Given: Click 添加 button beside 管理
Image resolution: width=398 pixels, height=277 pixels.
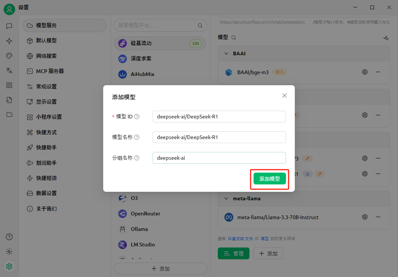Looking at the screenshot, I should click(268, 253).
